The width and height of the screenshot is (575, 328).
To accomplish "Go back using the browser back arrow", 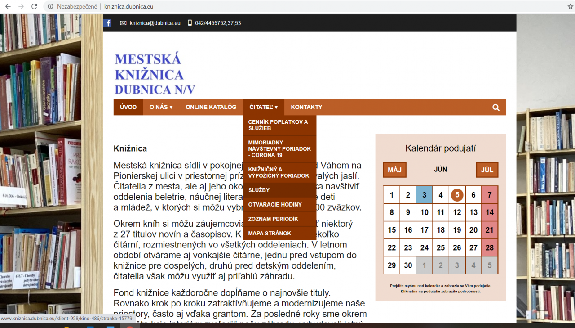I will tap(8, 7).
